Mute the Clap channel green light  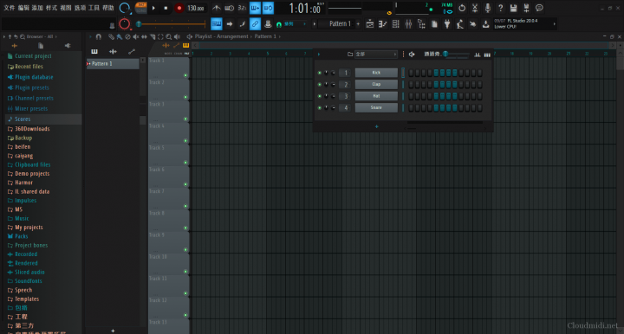pyautogui.click(x=319, y=85)
